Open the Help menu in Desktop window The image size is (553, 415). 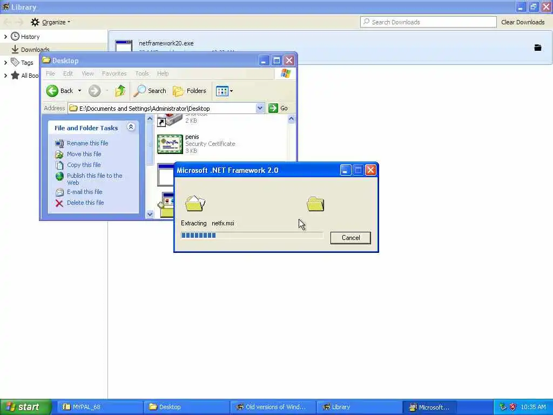click(x=163, y=73)
